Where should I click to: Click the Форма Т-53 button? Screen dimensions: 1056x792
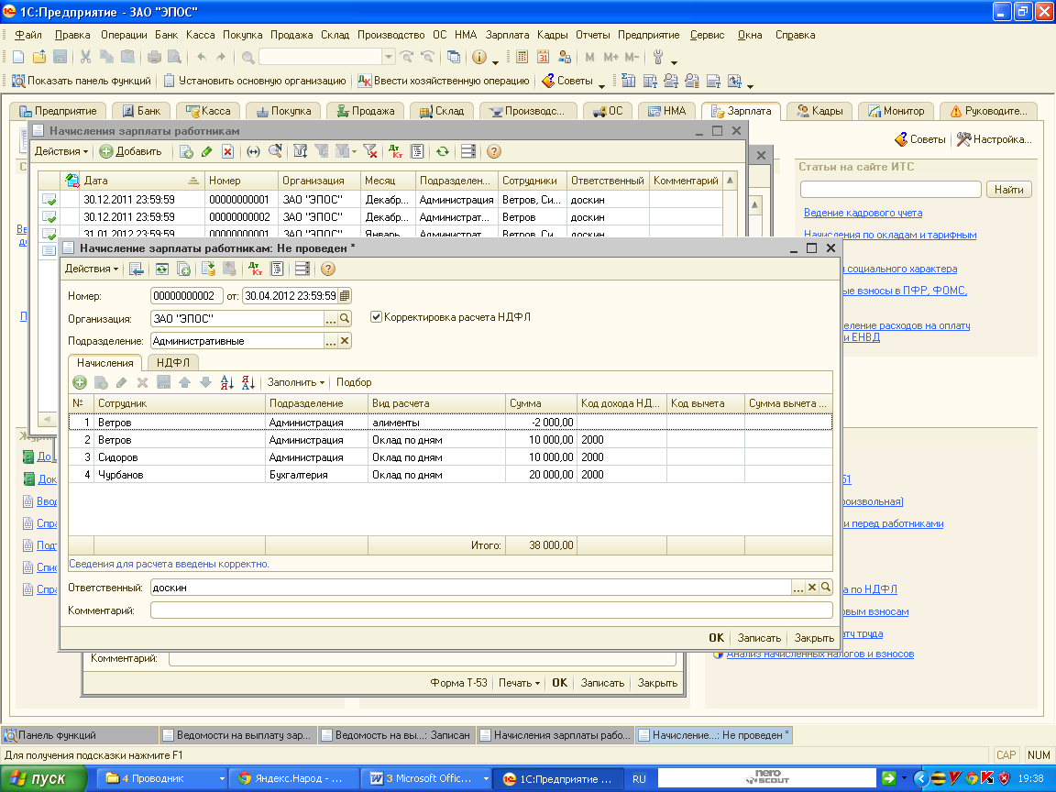(458, 683)
